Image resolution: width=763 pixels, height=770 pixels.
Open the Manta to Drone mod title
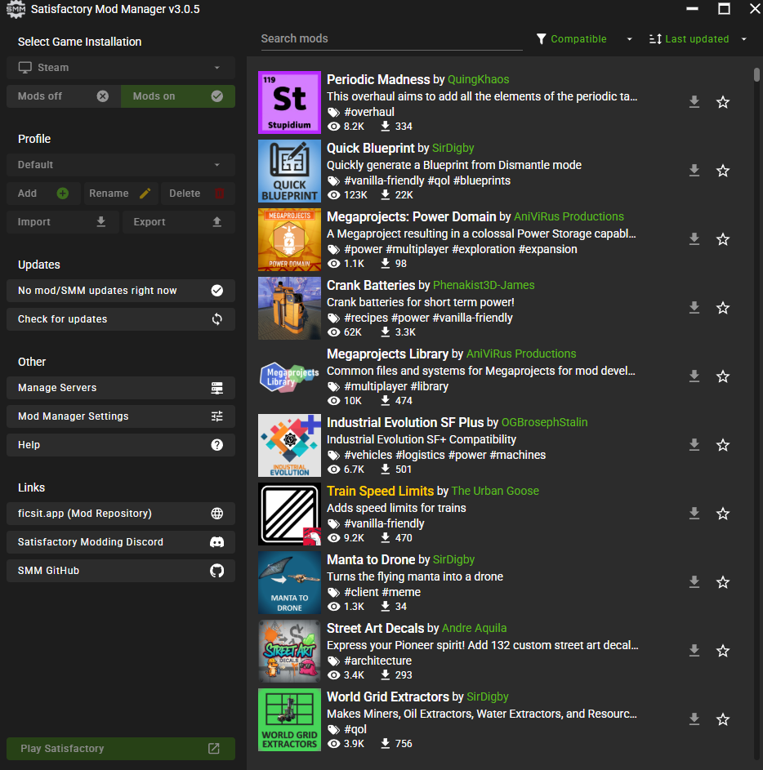[x=371, y=560]
